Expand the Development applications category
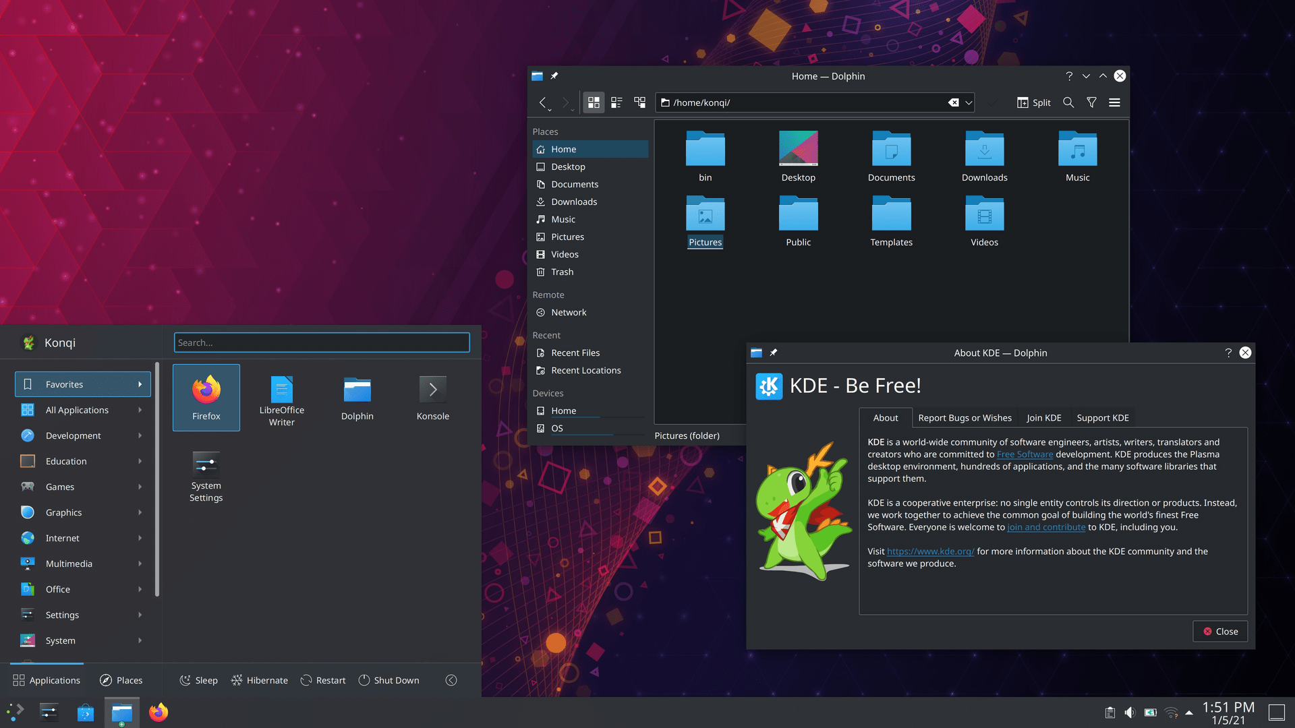This screenshot has width=1295, height=728. [x=81, y=435]
